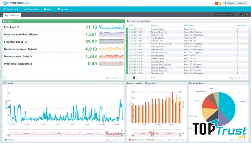Go to page 2 of device status
251x143 pixels.
(x=137, y=77)
